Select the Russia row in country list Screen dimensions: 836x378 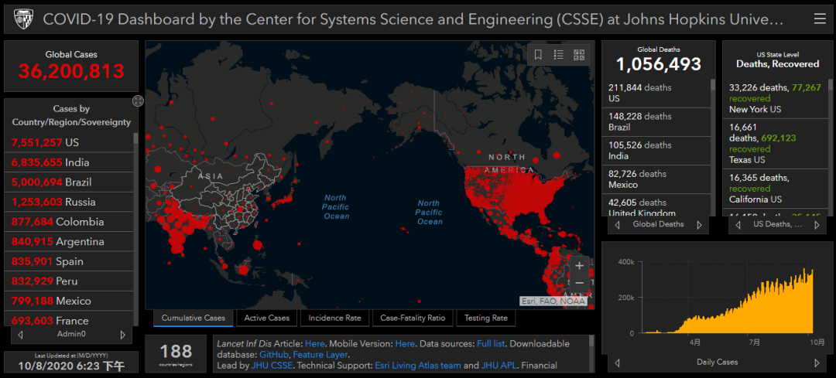69,202
